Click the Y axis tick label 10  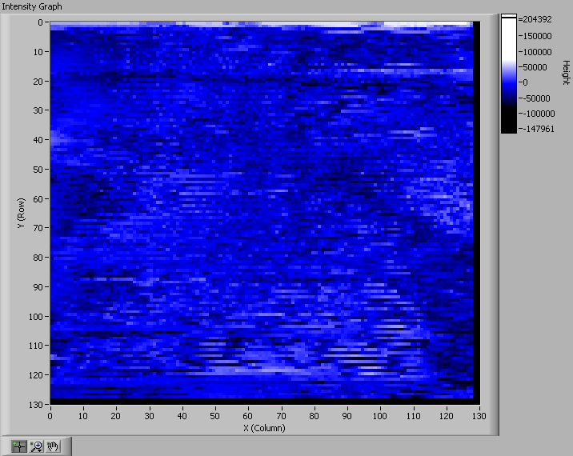38,52
